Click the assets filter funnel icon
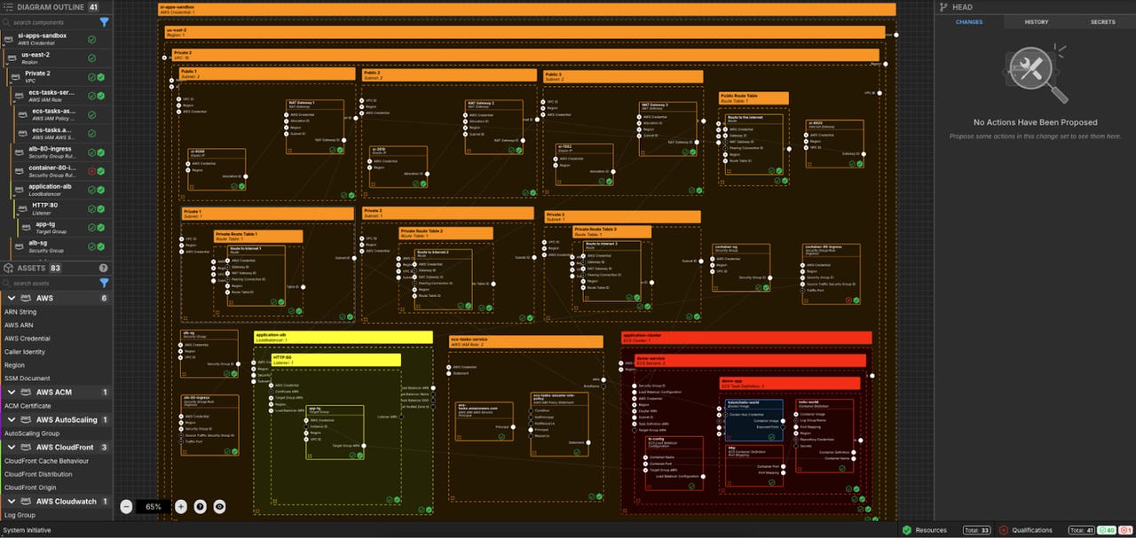This screenshot has width=1136, height=538. (x=104, y=283)
